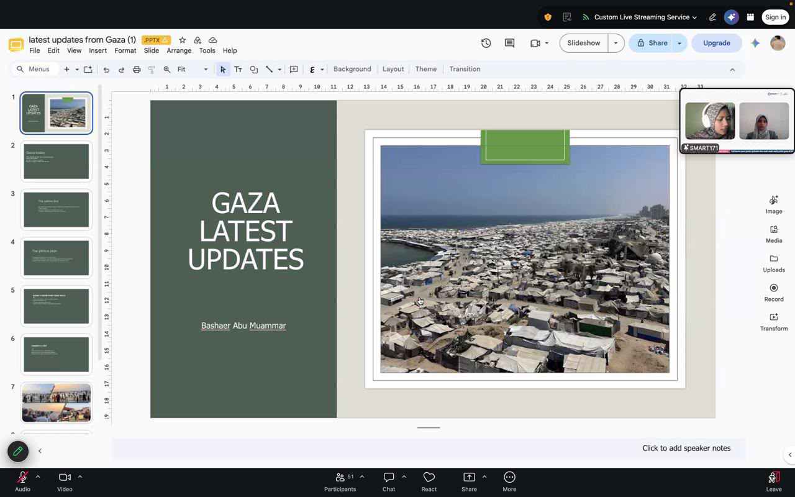Toggle the Participants panel
The width and height of the screenshot is (795, 497).
pos(340,481)
